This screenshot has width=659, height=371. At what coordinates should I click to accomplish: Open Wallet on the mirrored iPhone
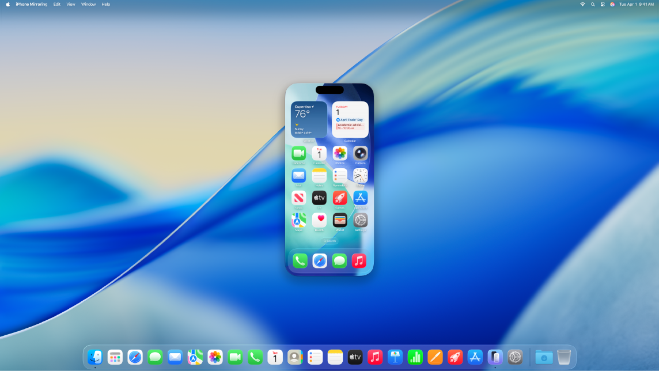click(340, 220)
